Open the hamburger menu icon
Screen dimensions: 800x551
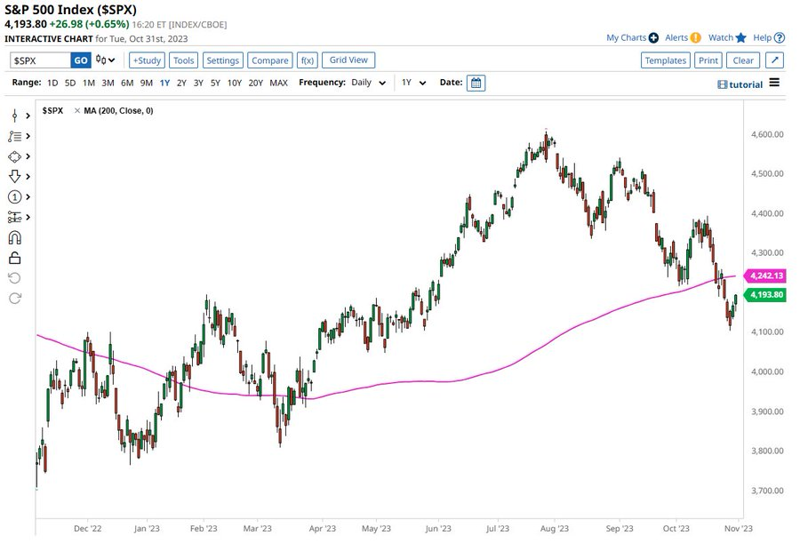pyautogui.click(x=774, y=83)
